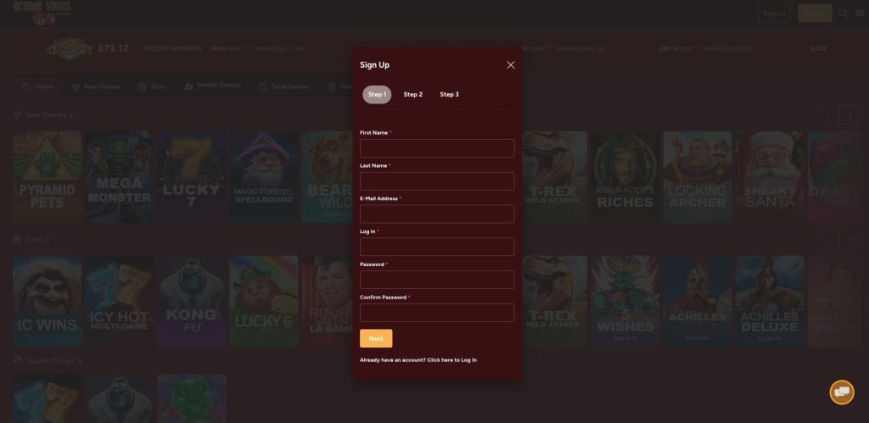The height and width of the screenshot is (423, 869).
Task: Open T-Rex Wild Attack in Slots row
Action: (554, 301)
